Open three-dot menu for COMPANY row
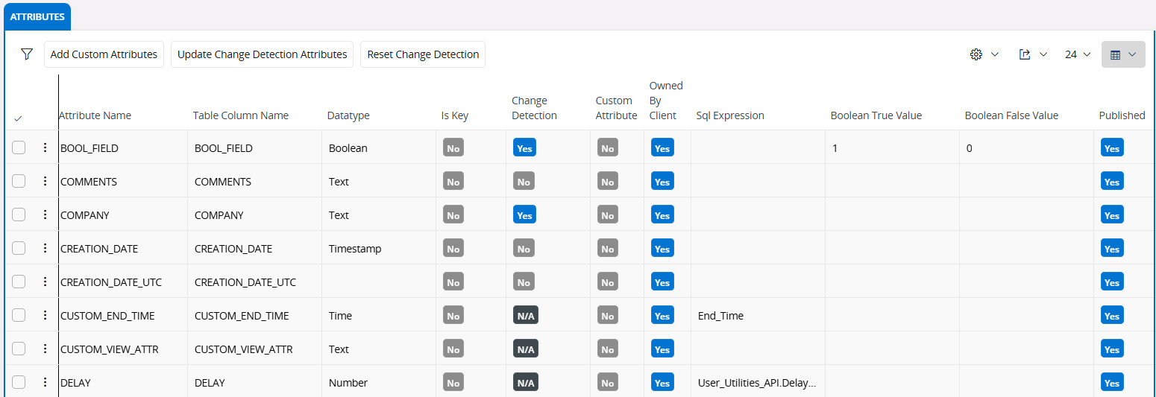Image resolution: width=1156 pixels, height=397 pixels. click(45, 215)
